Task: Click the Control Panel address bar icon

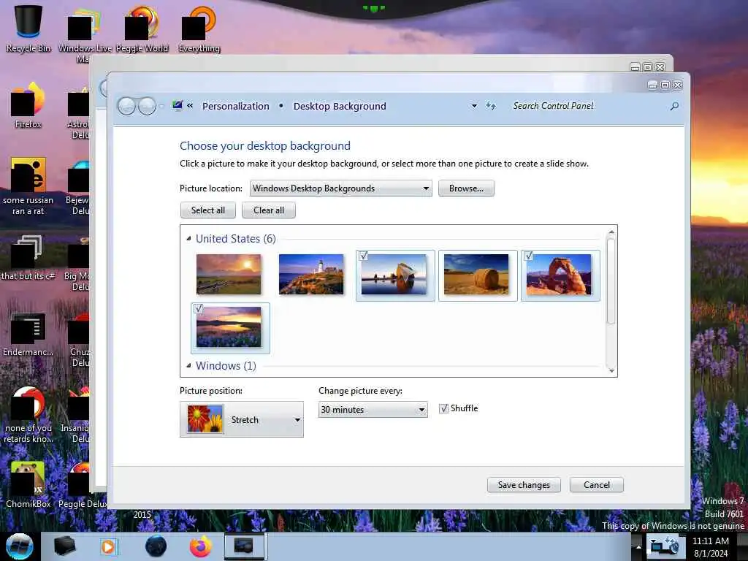Action: 178,105
